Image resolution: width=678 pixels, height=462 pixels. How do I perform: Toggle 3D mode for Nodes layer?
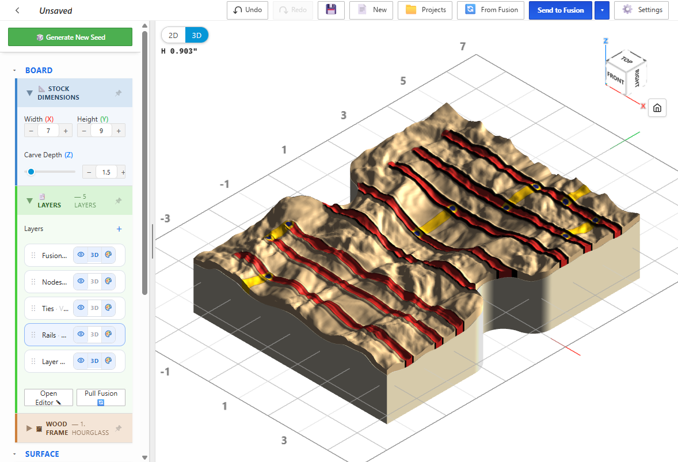[95, 282]
